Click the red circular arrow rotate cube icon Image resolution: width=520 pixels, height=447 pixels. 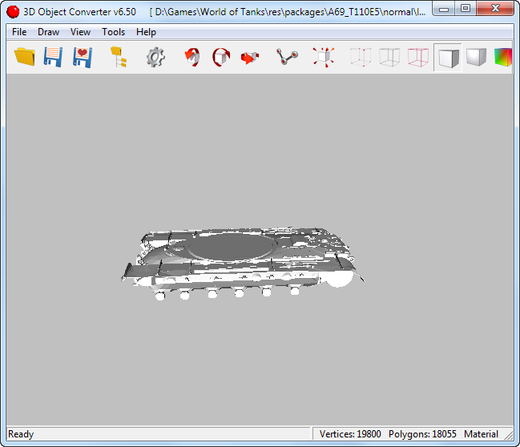pyautogui.click(x=221, y=57)
